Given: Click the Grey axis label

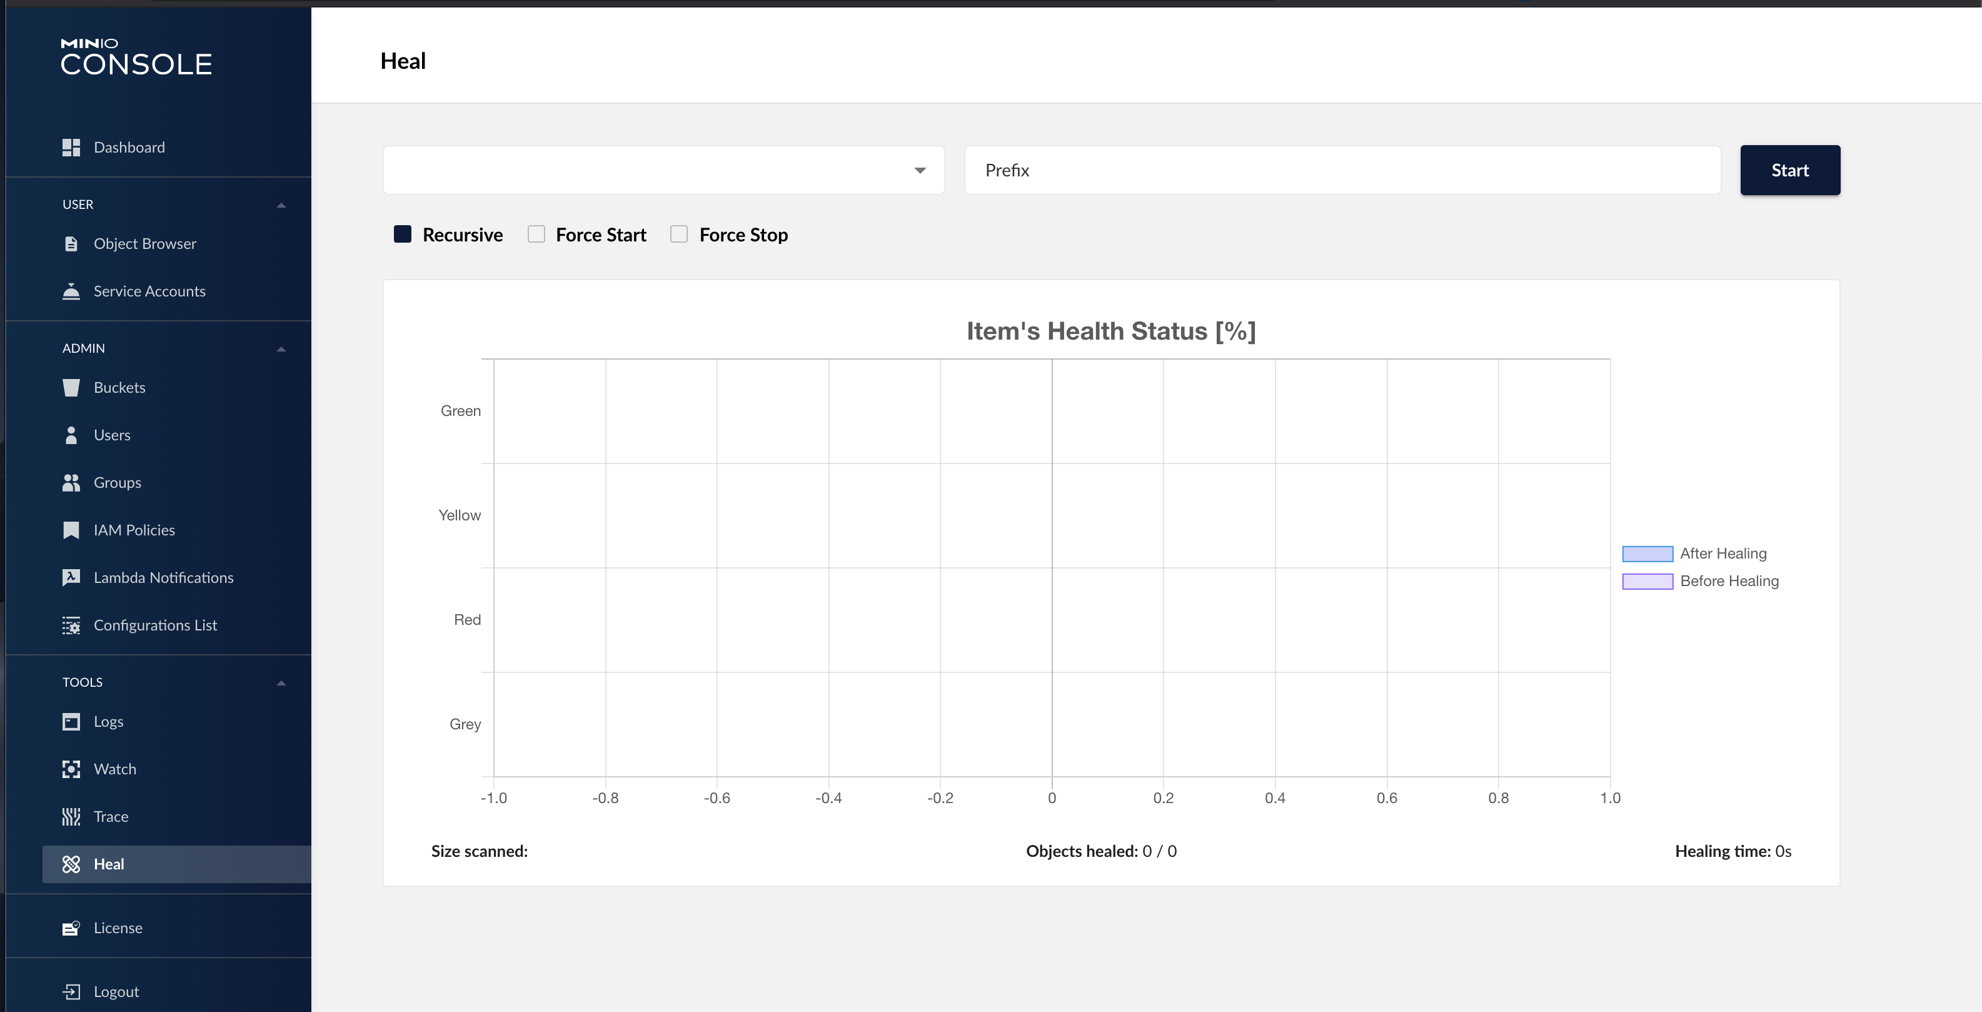Looking at the screenshot, I should tap(465, 724).
